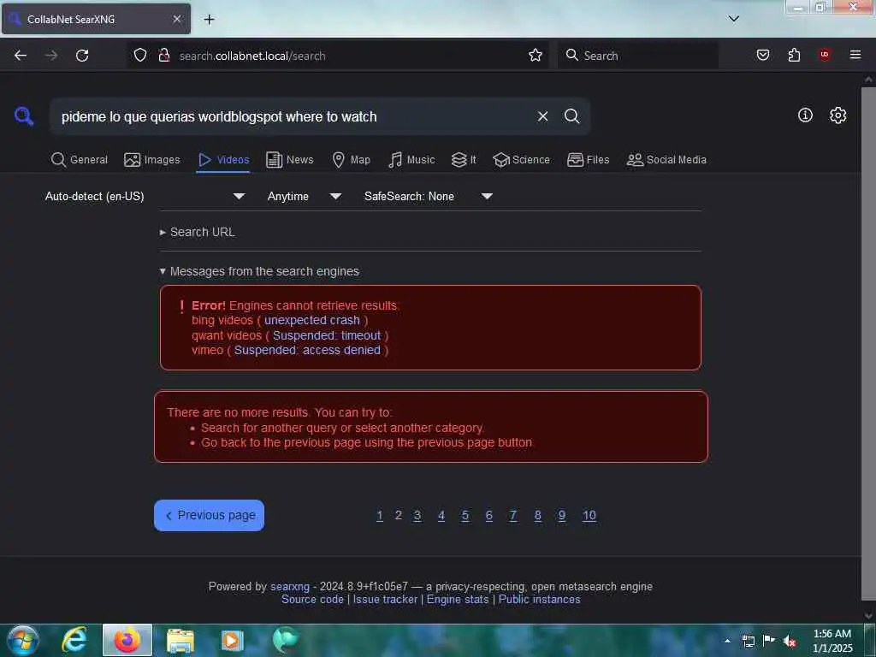Viewport: 876px width, 657px height.
Task: List all tabs chevron
Action: (x=733, y=19)
